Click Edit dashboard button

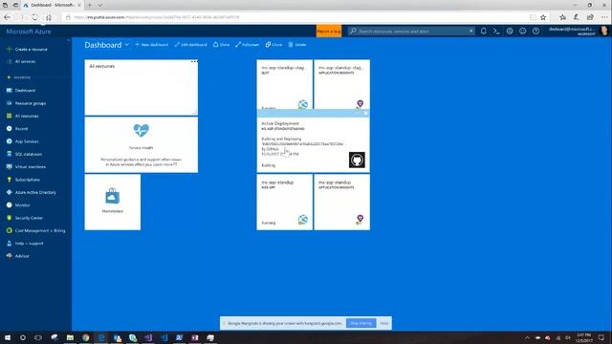click(190, 45)
